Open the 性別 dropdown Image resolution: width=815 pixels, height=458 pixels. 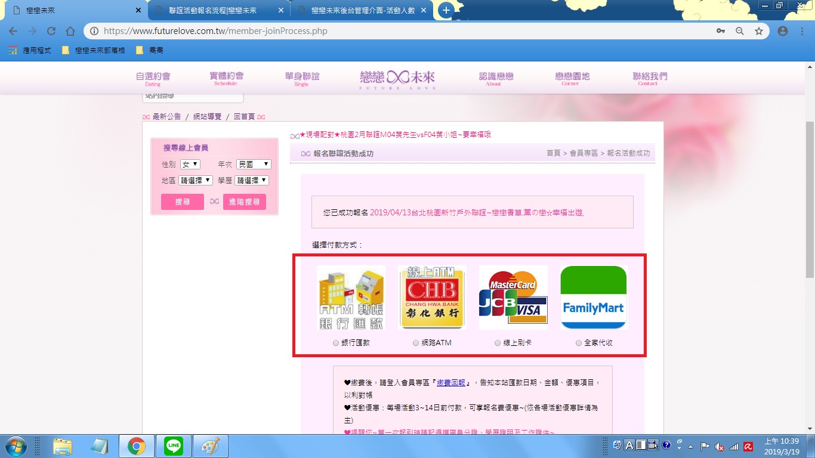tap(190, 164)
